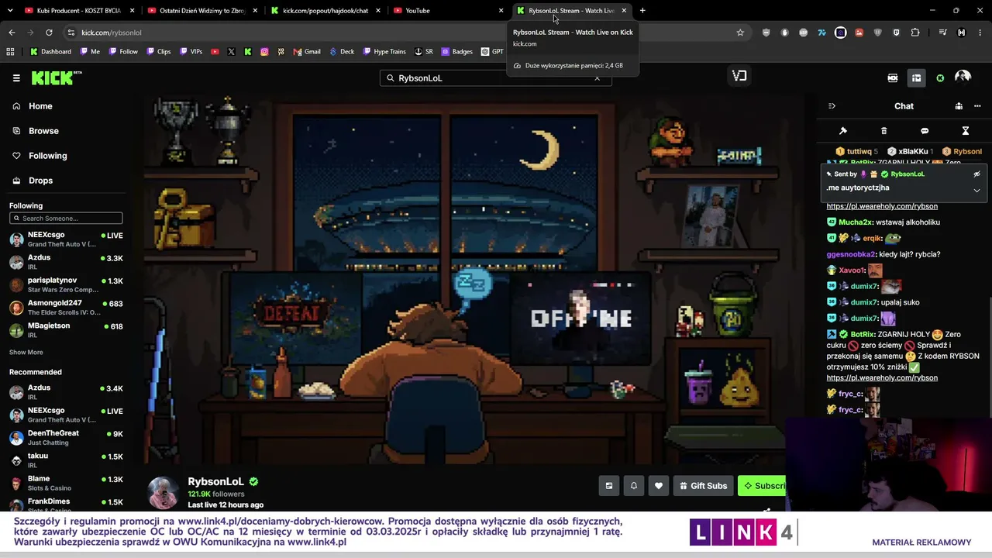Open Blame recommended channel
This screenshot has height=558, width=992.
[66, 483]
